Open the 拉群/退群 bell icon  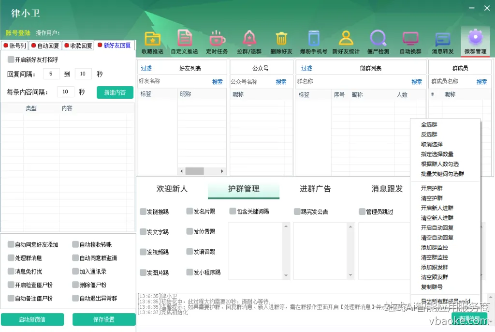coord(249,42)
